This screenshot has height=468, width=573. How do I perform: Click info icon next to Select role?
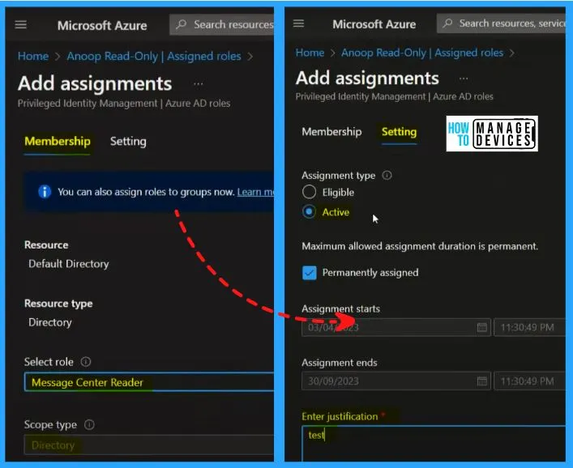click(x=86, y=362)
